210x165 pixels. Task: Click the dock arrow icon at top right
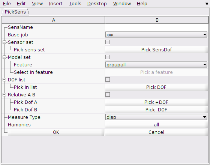206,4
